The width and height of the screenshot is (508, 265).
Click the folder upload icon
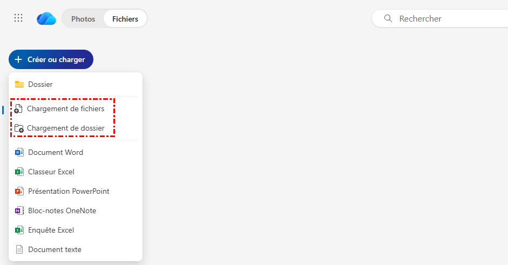point(18,128)
